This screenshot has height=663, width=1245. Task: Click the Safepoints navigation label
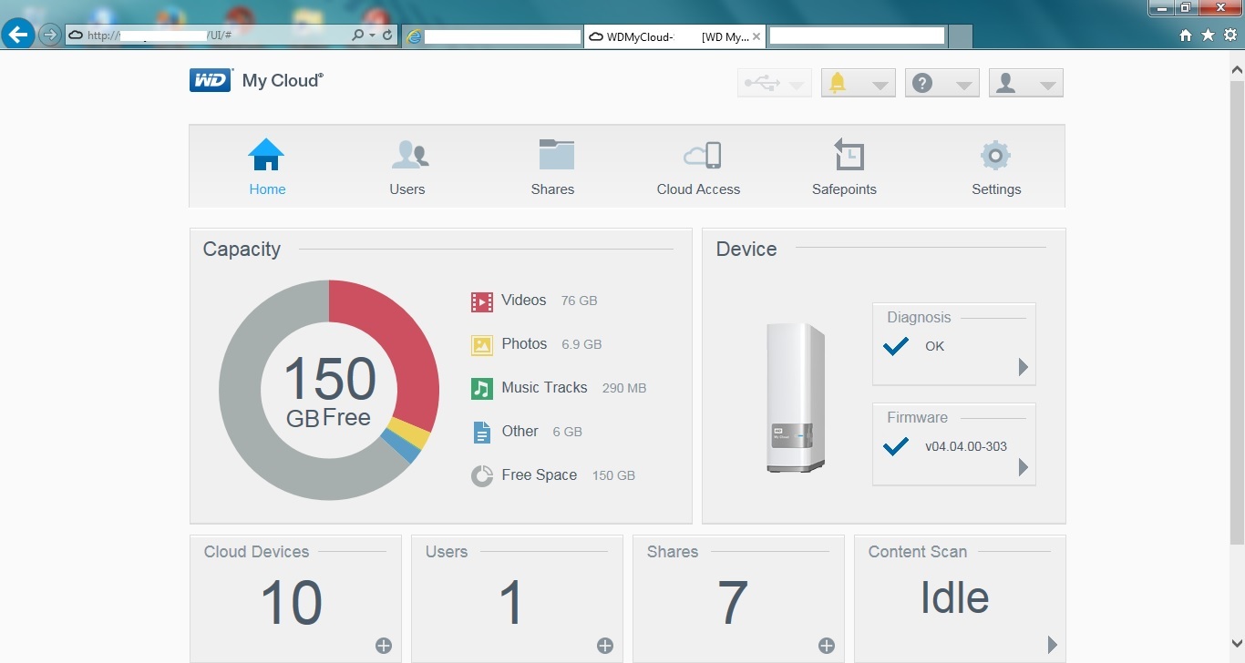[x=845, y=189]
